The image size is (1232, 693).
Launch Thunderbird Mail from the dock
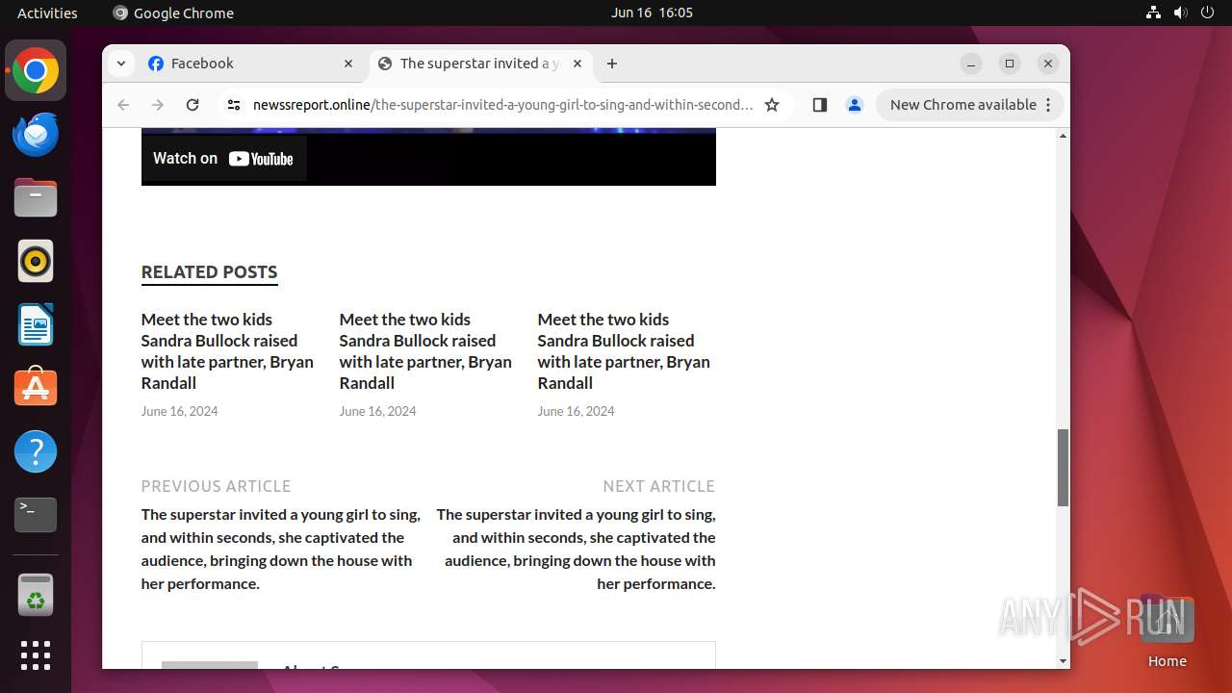tap(36, 135)
